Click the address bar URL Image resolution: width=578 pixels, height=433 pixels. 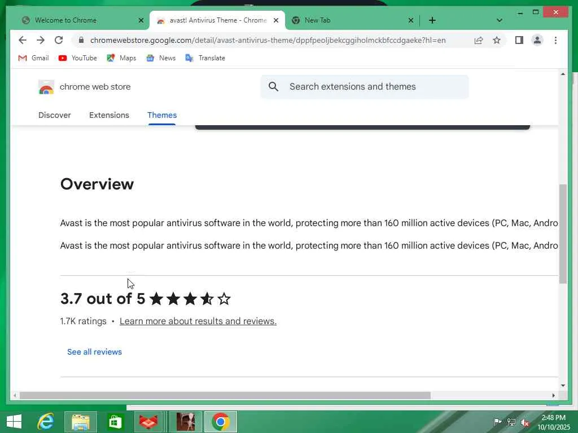[x=268, y=40]
